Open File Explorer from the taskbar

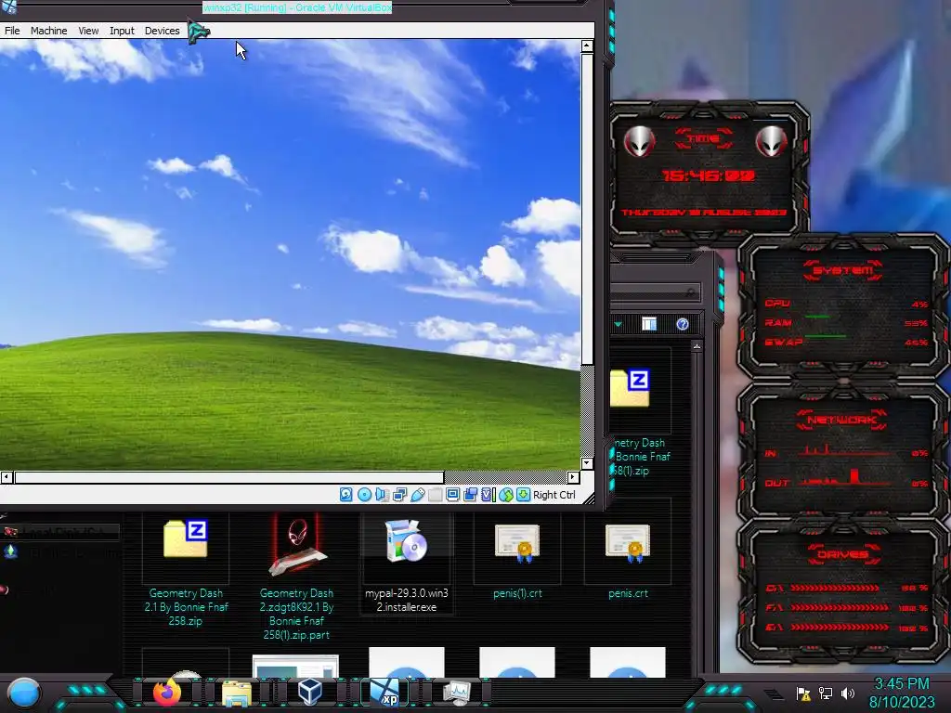[237, 694]
